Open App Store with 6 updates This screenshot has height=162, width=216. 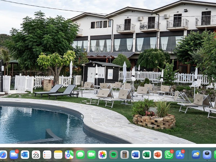(x=180, y=155)
